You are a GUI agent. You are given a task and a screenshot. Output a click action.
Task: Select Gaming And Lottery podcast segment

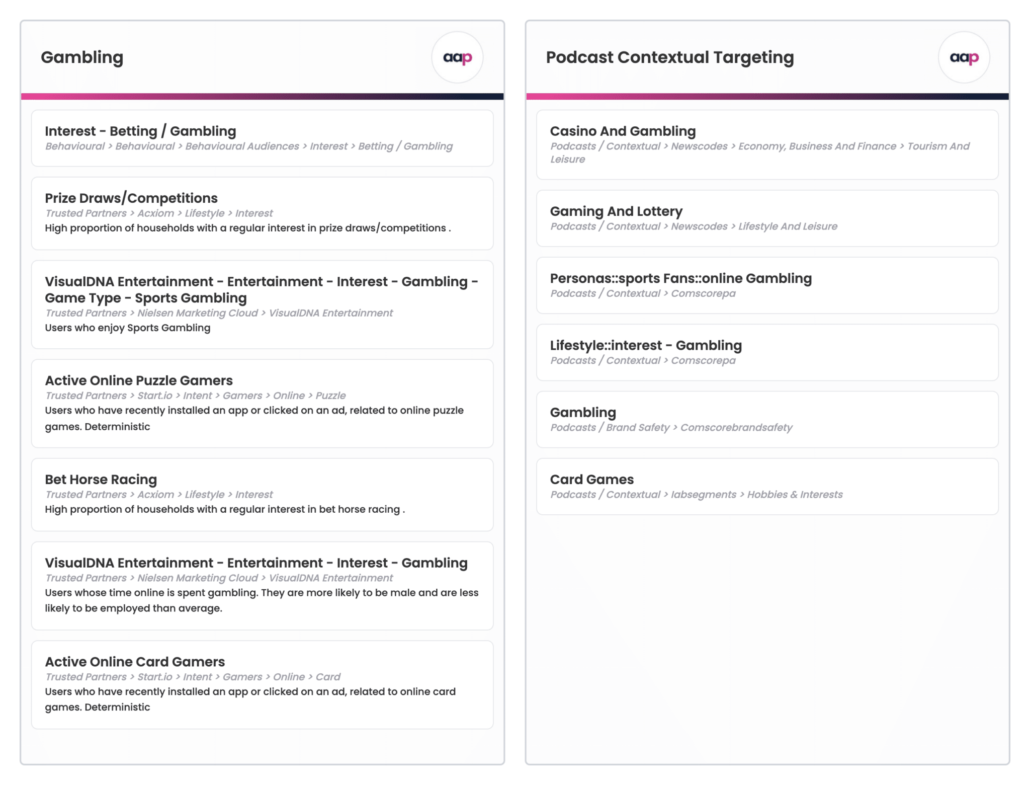tap(767, 218)
